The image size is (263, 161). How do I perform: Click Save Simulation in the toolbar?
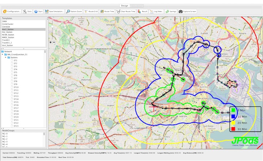(54, 11)
